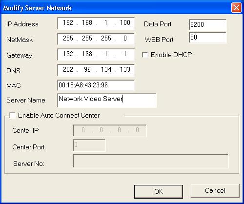Enable the DHCP checkbox

145,55
